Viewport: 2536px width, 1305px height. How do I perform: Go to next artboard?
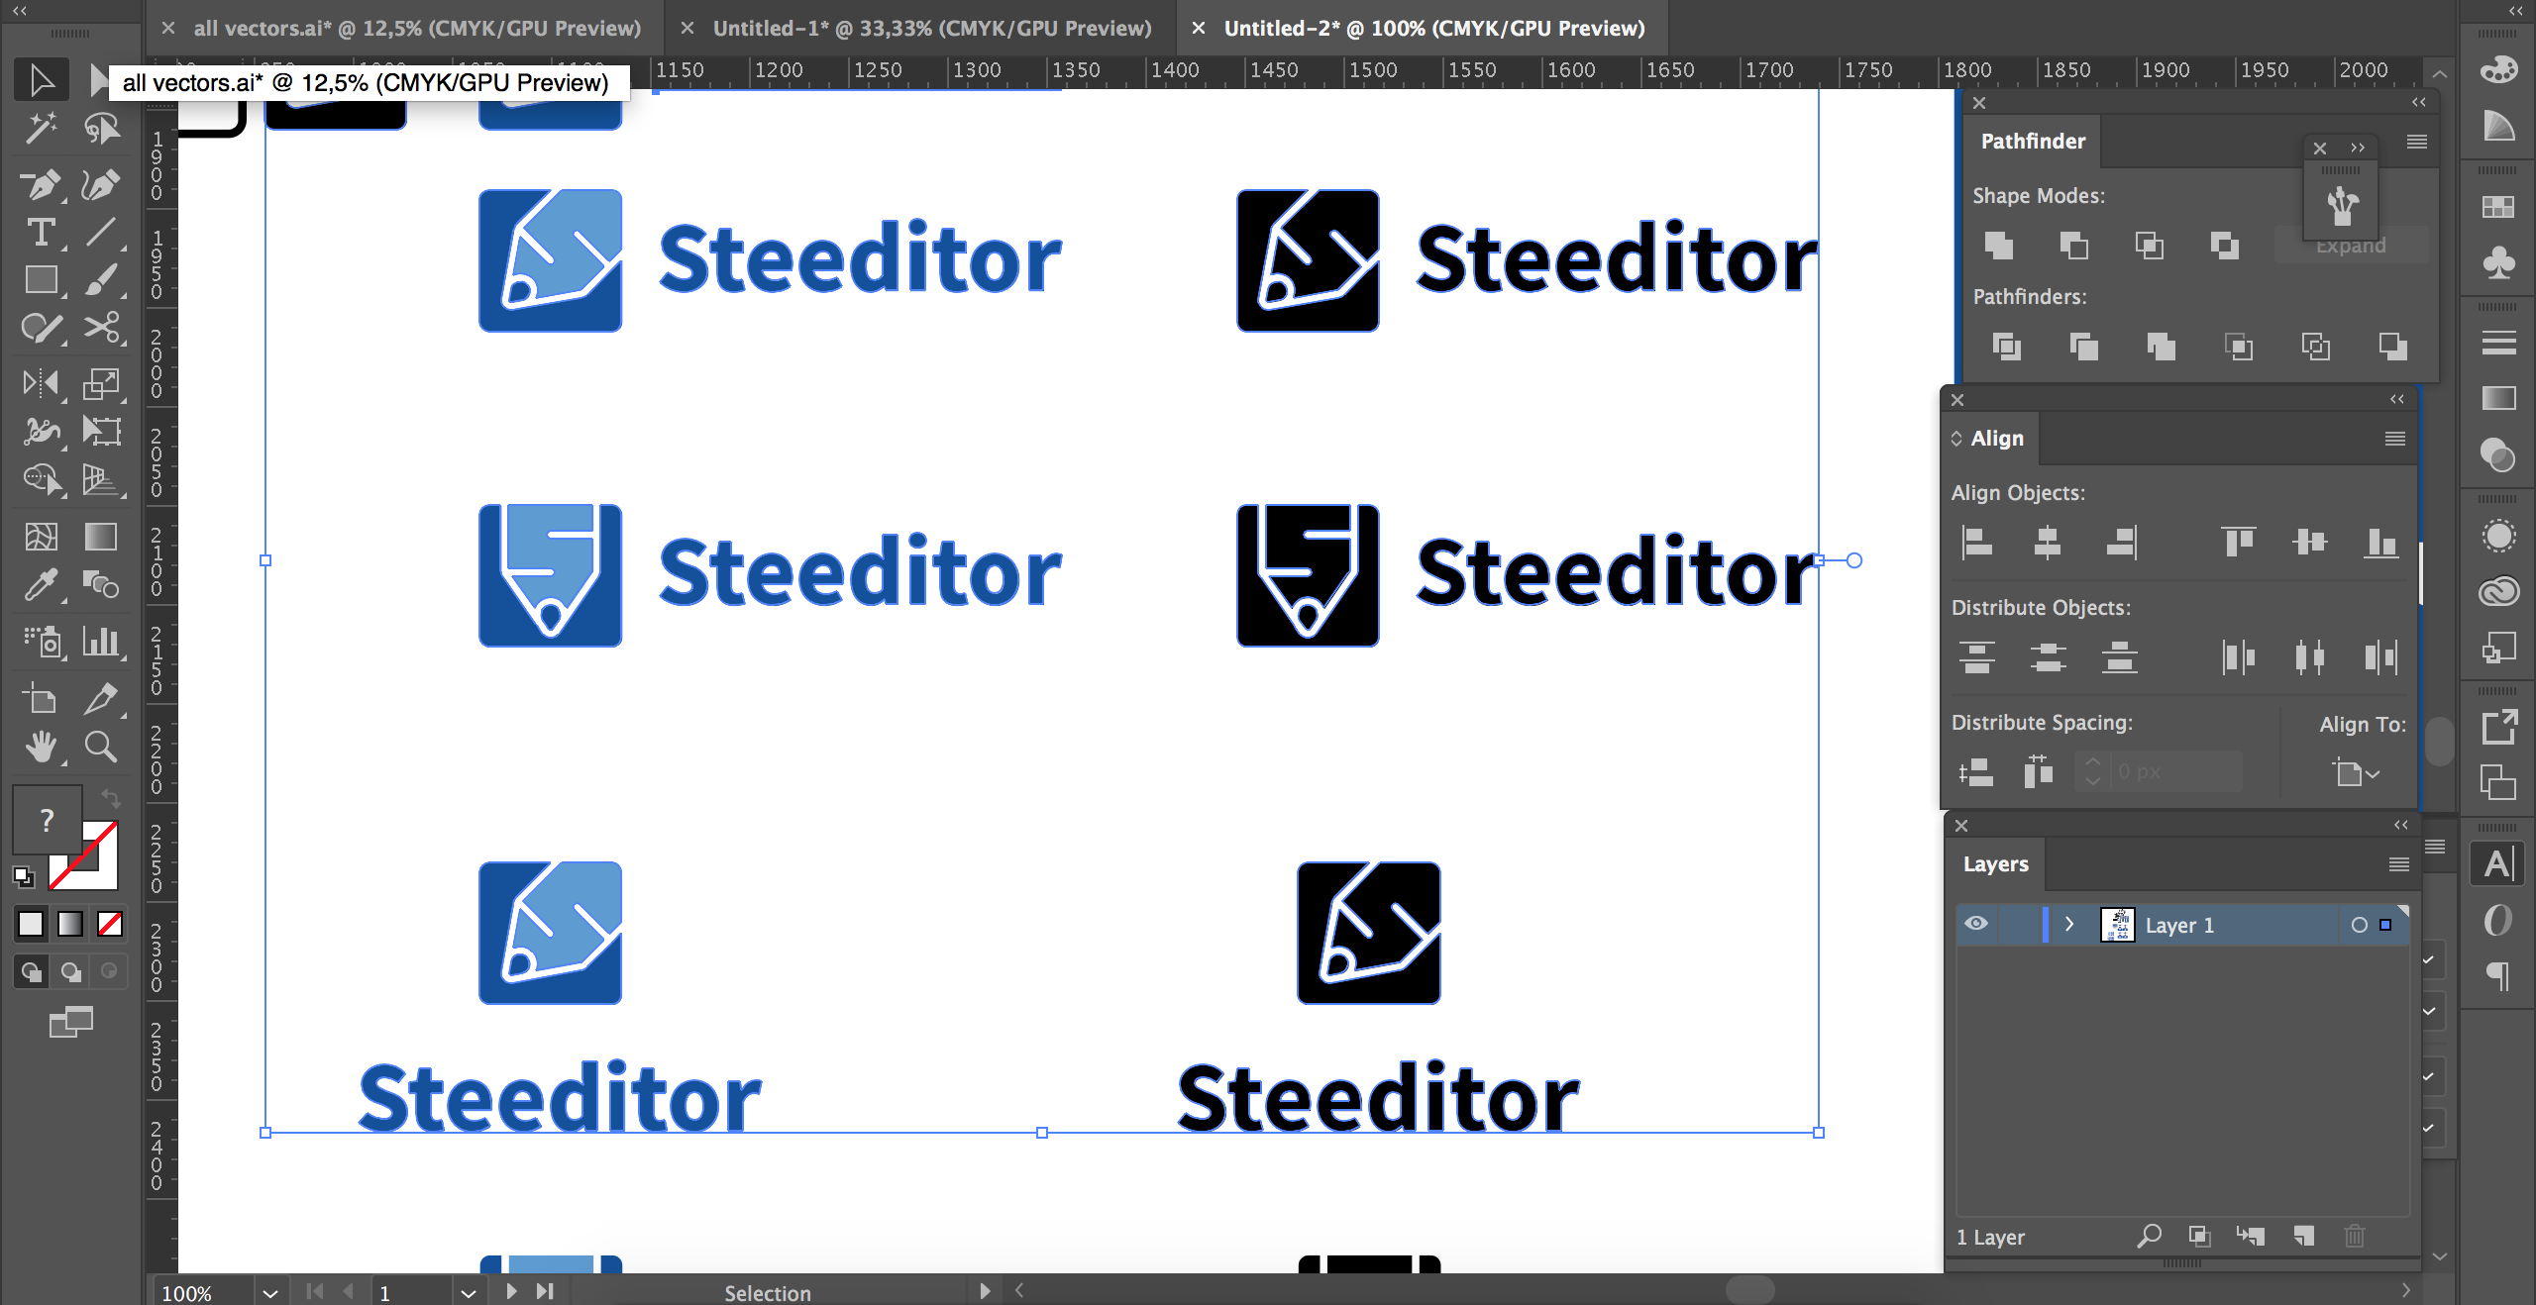pyautogui.click(x=511, y=1291)
